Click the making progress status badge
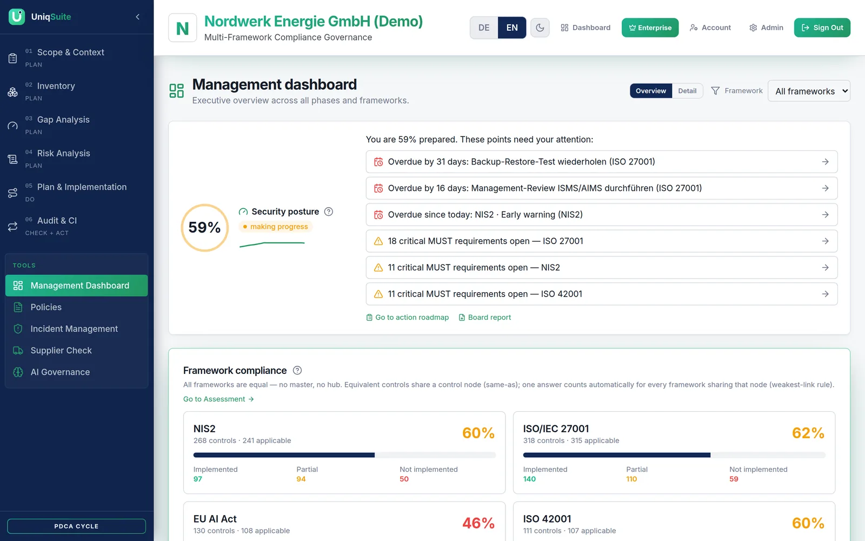This screenshot has height=541, width=865. [x=275, y=227]
